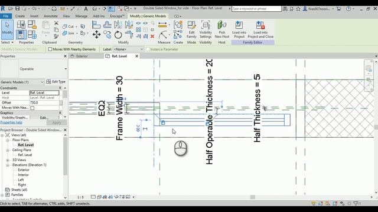Image resolution: width=378 pixels, height=212 pixels.
Task: Toggle Moves With Nea... checkbox in Properties
Action: [x=32, y=108]
